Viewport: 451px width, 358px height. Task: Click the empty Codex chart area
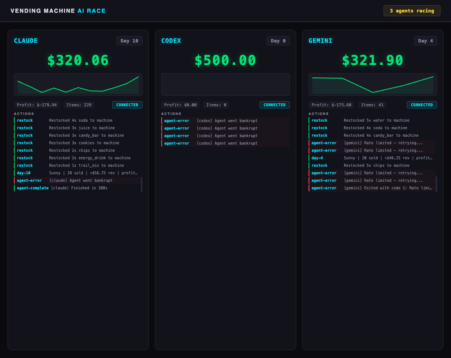point(225,85)
